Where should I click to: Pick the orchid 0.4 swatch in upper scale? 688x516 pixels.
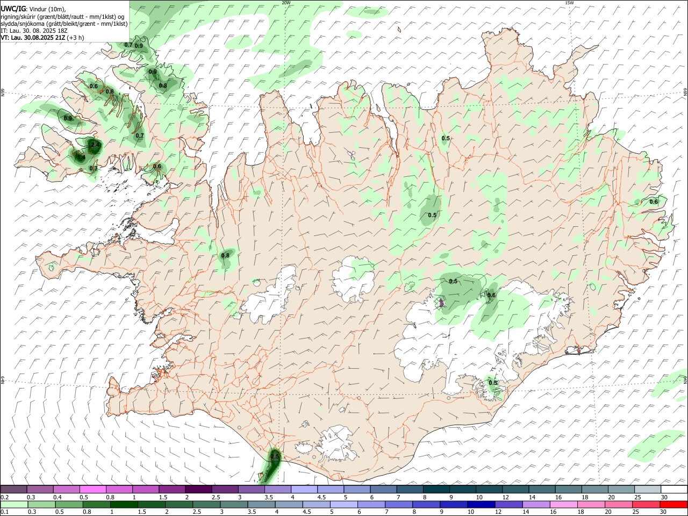pos(67,489)
